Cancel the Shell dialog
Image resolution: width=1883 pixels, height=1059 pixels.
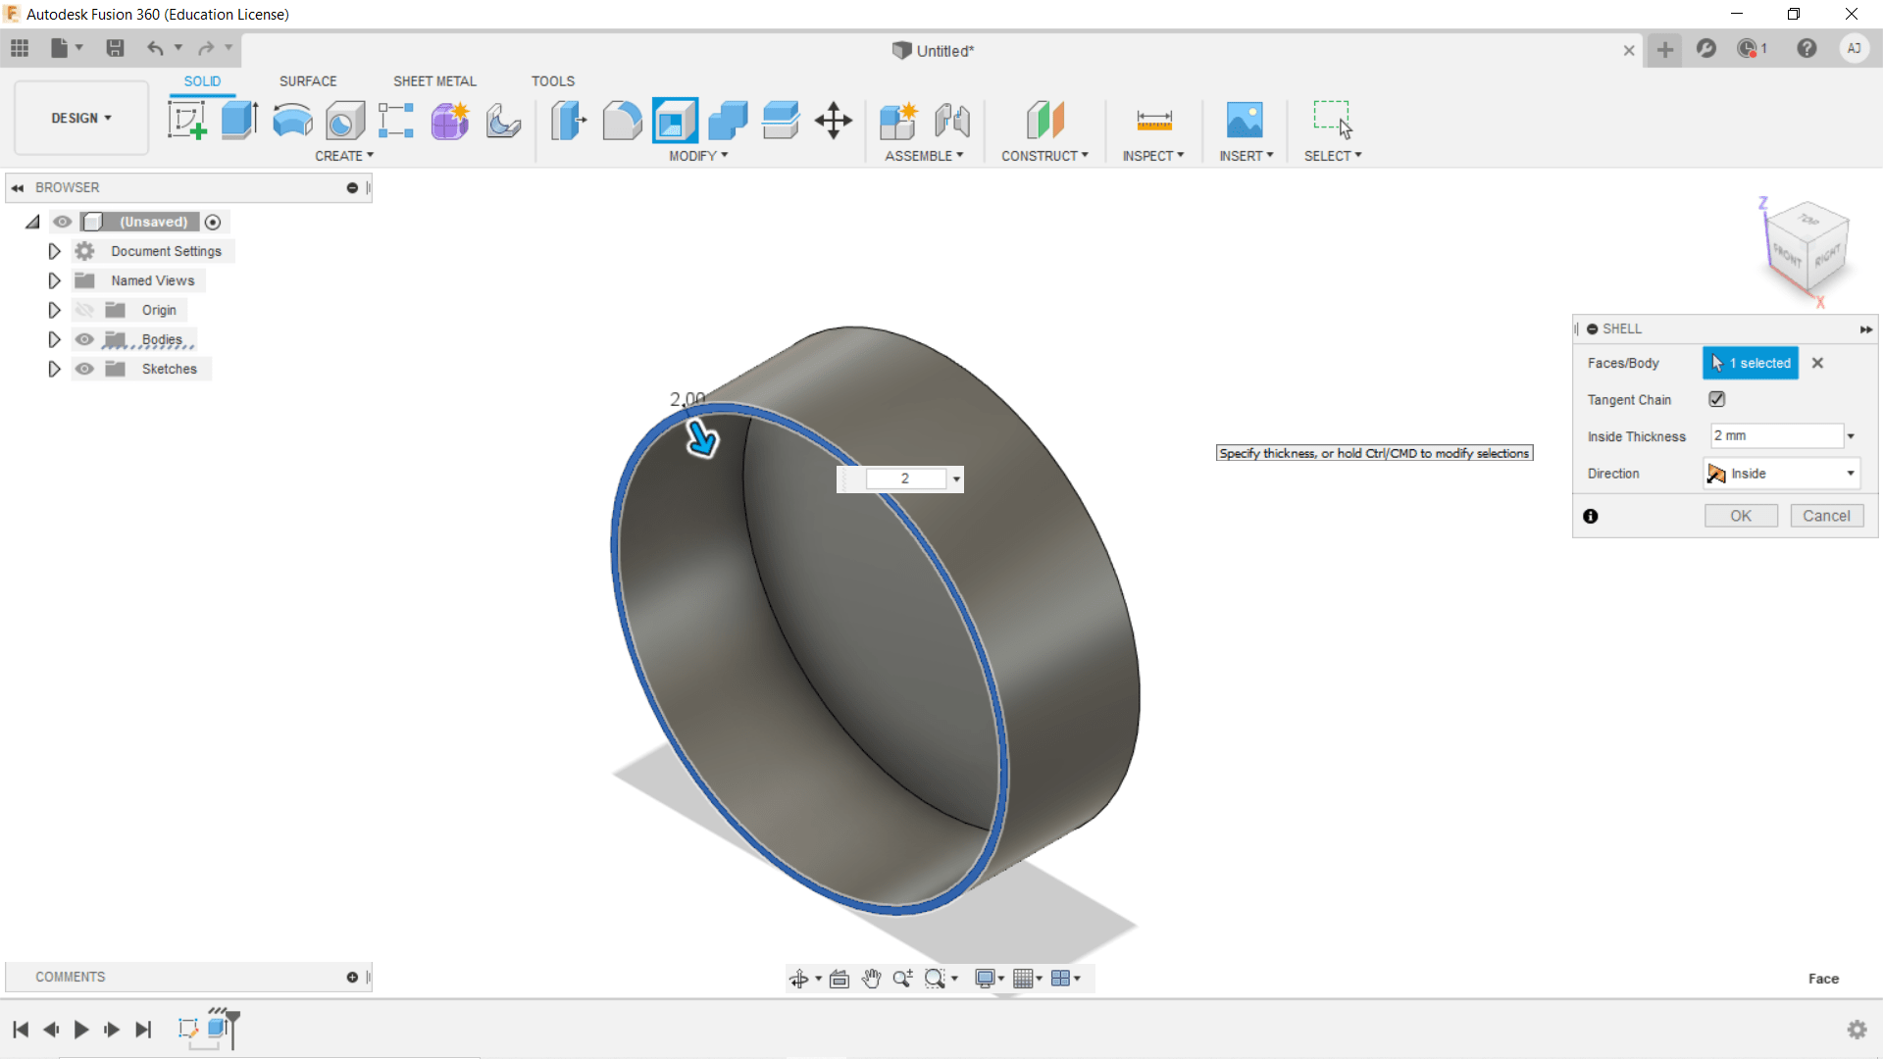[1825, 516]
